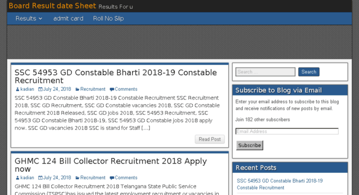Open the admit card menu item
This screenshot has height=195, width=359.
(68, 18)
